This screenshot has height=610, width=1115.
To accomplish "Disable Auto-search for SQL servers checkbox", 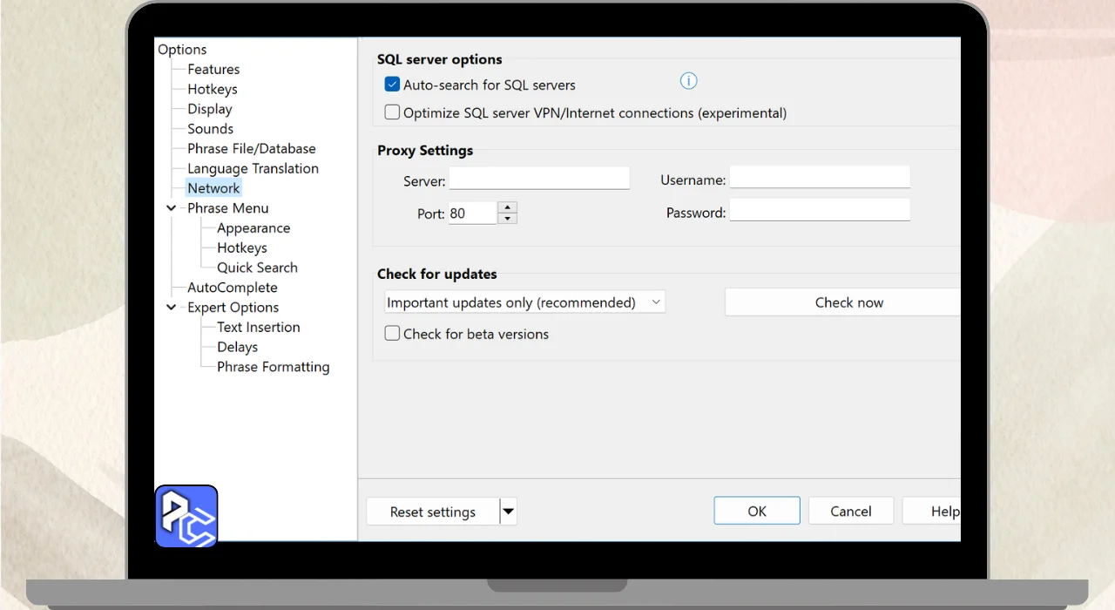I will [392, 85].
